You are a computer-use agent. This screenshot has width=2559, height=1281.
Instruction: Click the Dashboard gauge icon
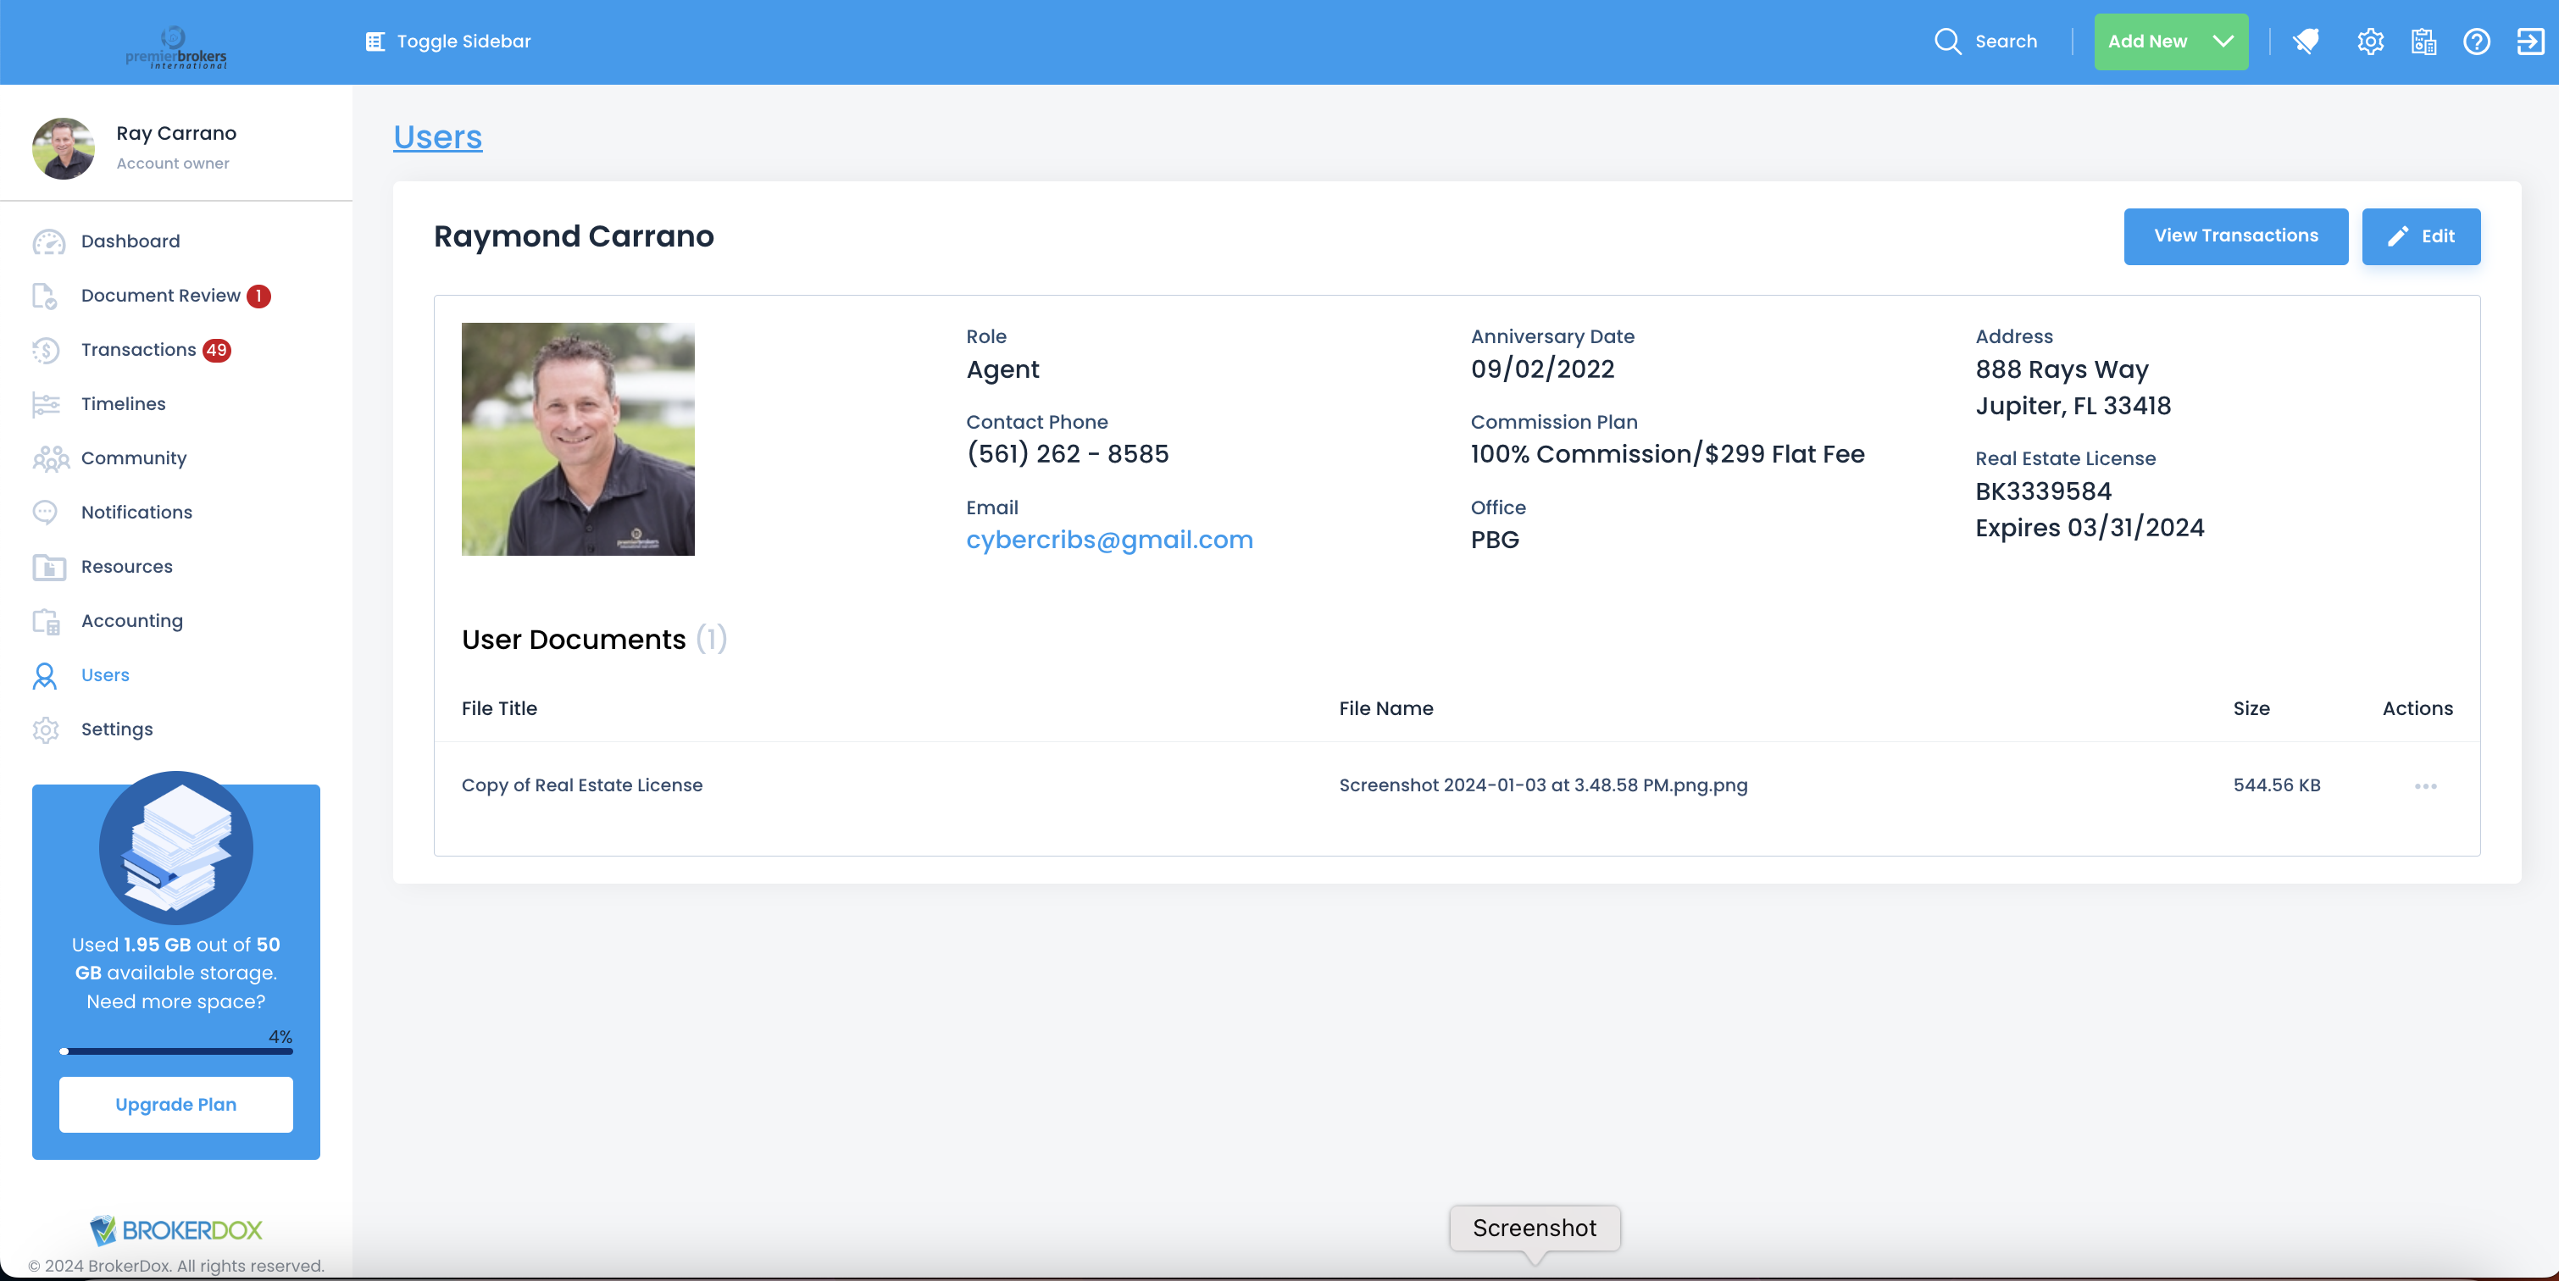tap(48, 241)
